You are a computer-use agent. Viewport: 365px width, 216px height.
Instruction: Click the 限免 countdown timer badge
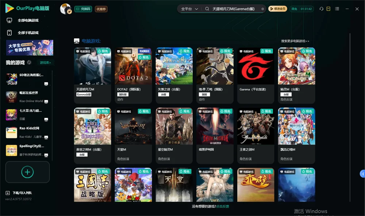point(301,9)
